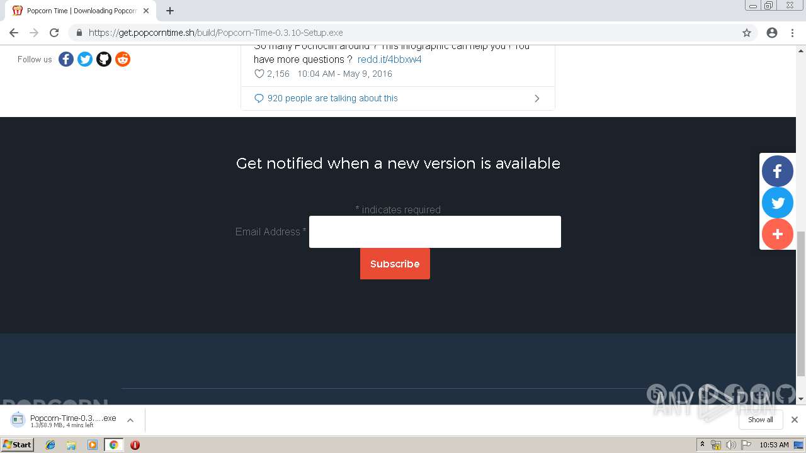Open the footer GitHub icon
This screenshot has height=453, width=806.
[x=785, y=394]
